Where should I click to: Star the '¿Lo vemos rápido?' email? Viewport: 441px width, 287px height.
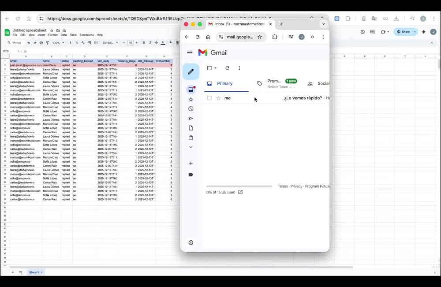pos(218,98)
